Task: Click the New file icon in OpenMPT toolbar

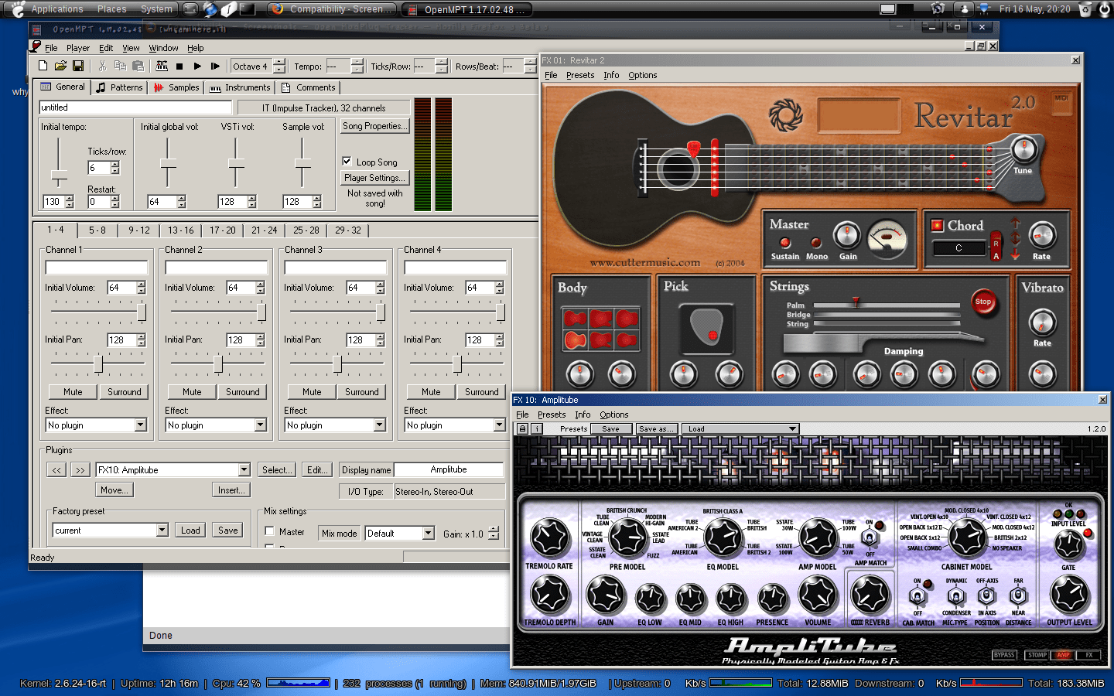Action: [x=43, y=67]
